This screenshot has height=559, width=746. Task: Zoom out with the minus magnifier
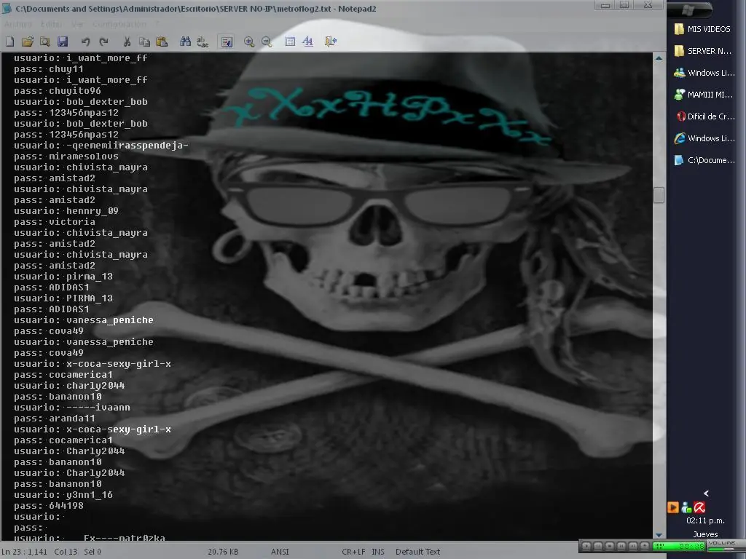pyautogui.click(x=267, y=41)
